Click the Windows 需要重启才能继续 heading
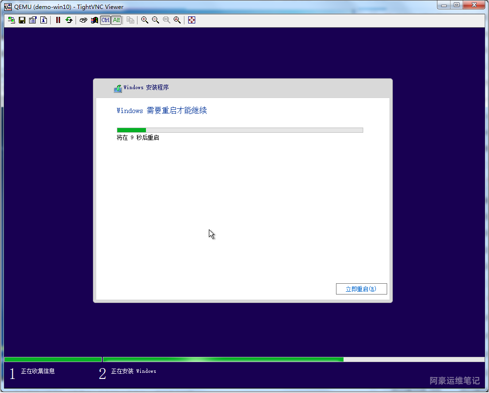This screenshot has height=393, width=489. click(161, 111)
